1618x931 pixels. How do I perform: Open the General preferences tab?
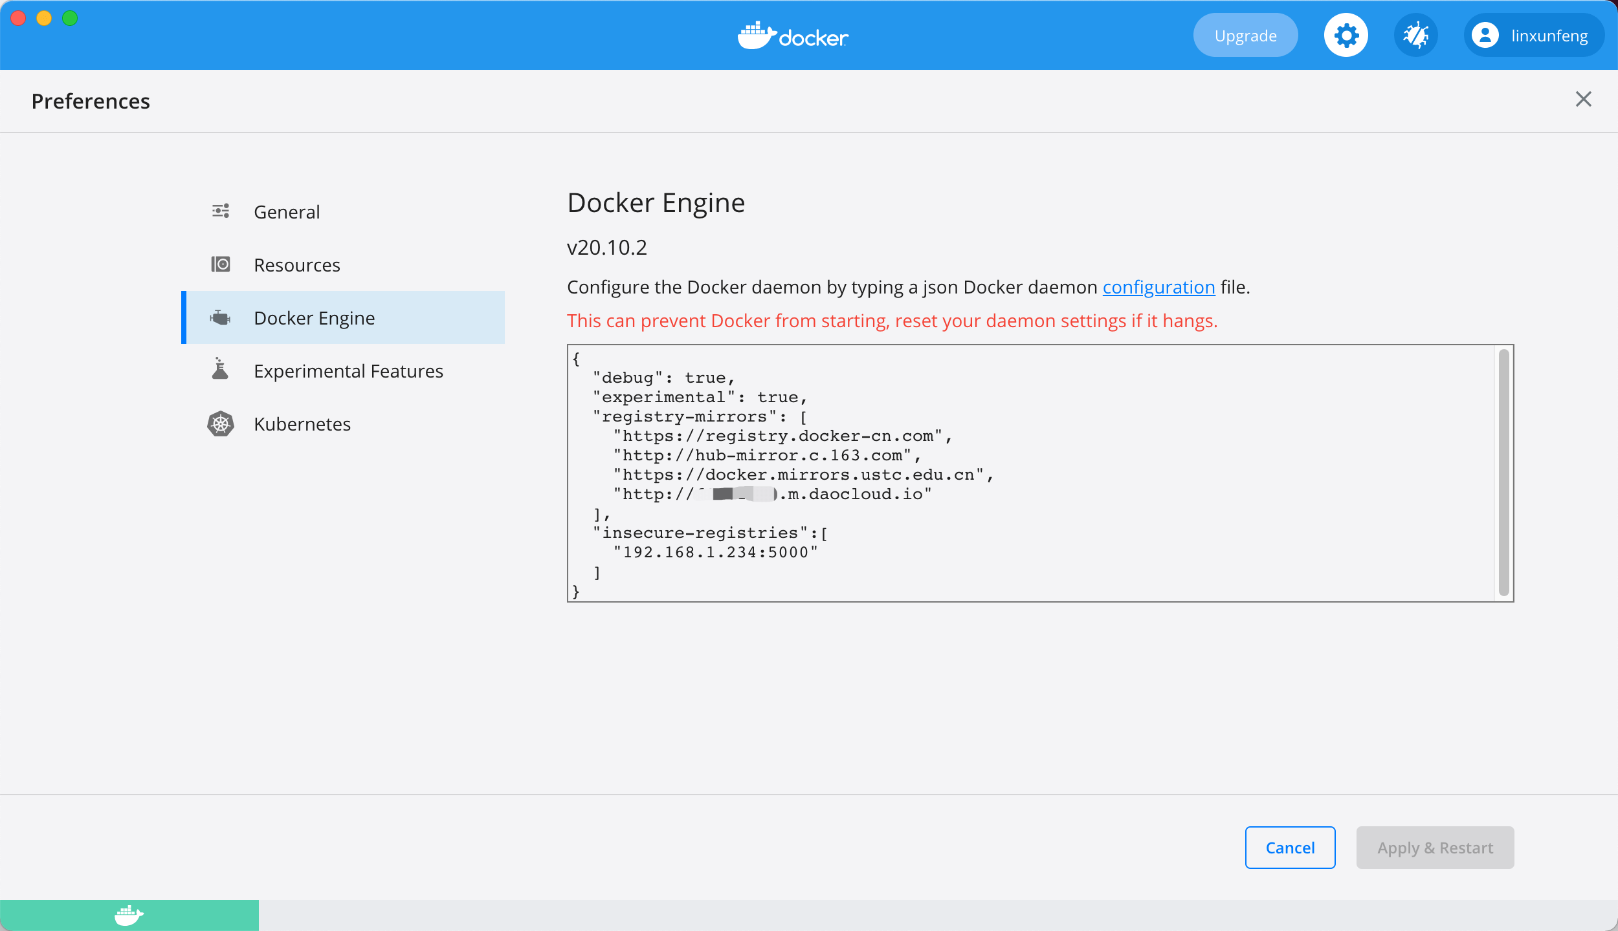tap(287, 212)
